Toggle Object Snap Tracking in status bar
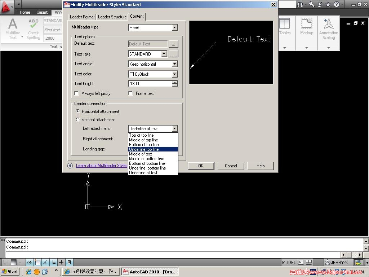The height and width of the screenshot is (277, 369). (x=45, y=262)
